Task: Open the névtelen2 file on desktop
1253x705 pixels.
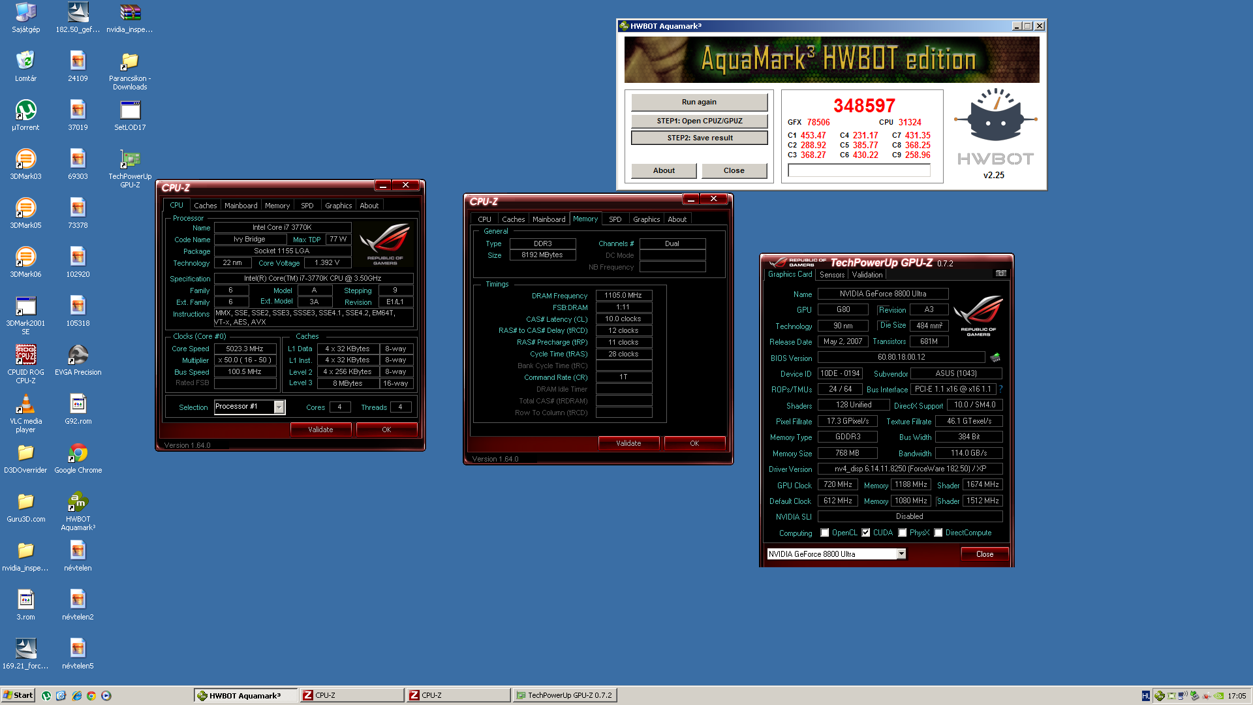Action: (x=78, y=604)
